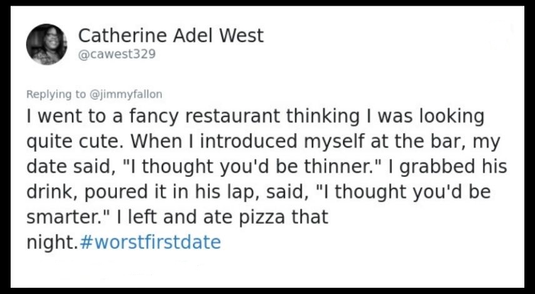This screenshot has width=535, height=294.
Task: Click the word 'night.' before the hashtag
Action: click(52, 242)
